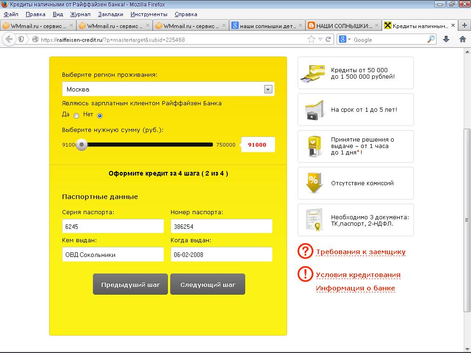The height and width of the screenshot is (353, 471).
Task: Close the 'Кредиты наличным' tab
Action: point(453,26)
